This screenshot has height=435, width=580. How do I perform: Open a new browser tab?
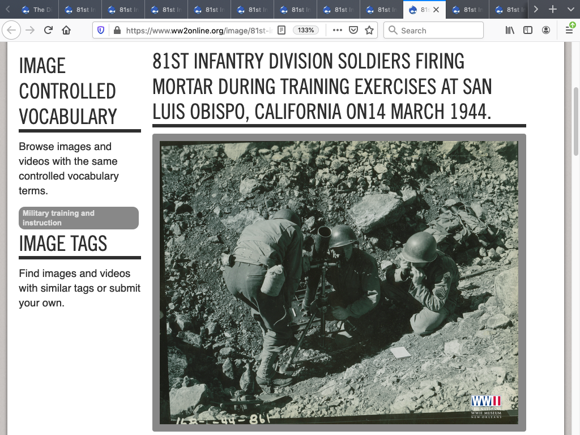[x=553, y=10]
